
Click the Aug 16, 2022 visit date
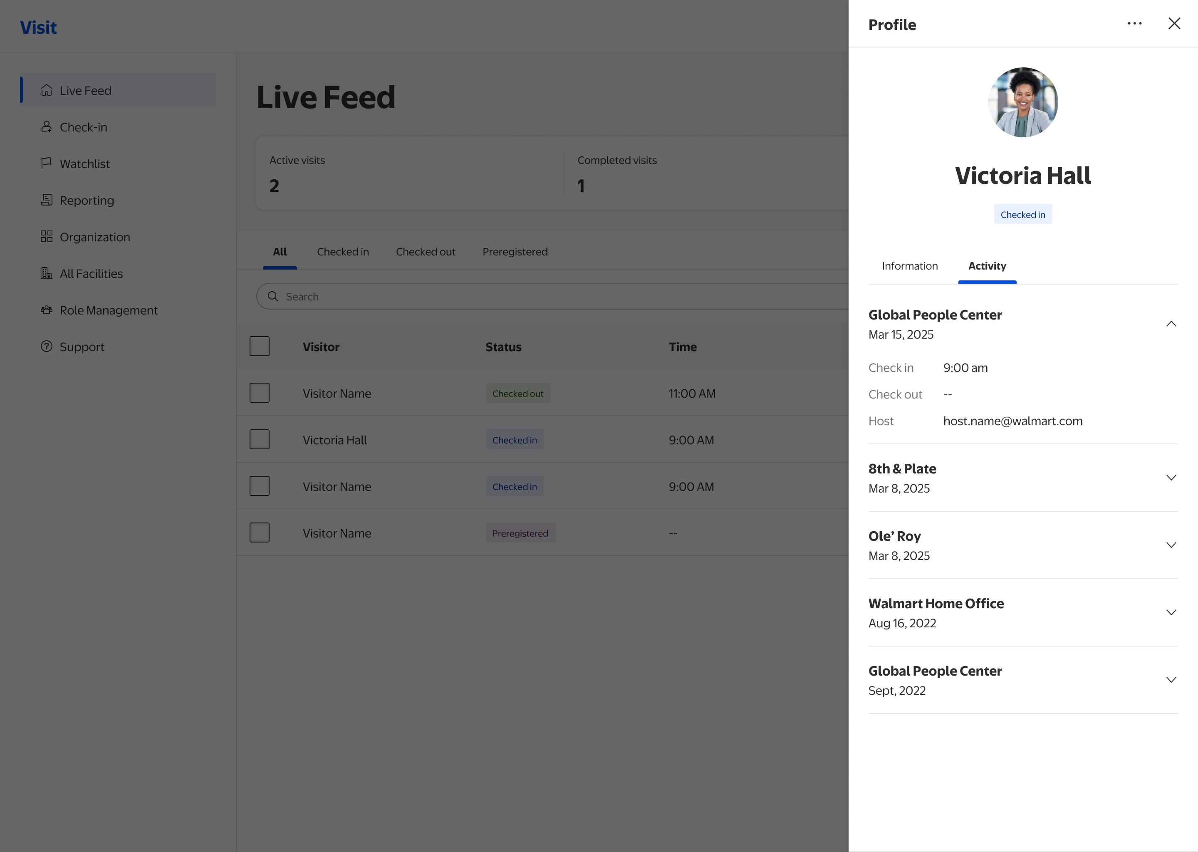[x=902, y=623]
